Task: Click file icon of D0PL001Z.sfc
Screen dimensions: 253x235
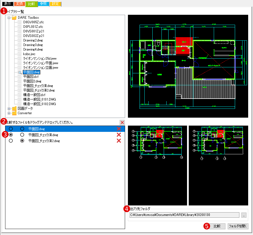Action: (20, 27)
